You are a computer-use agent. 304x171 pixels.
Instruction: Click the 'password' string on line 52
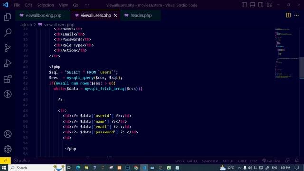click(x=104, y=132)
